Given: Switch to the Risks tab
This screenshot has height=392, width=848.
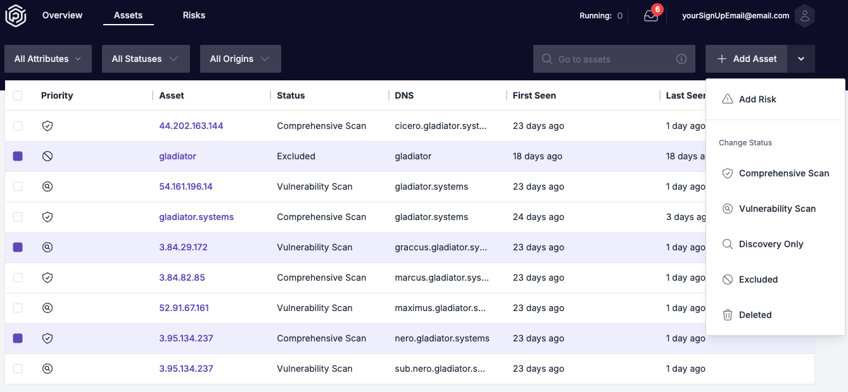Looking at the screenshot, I should pyautogui.click(x=194, y=15).
